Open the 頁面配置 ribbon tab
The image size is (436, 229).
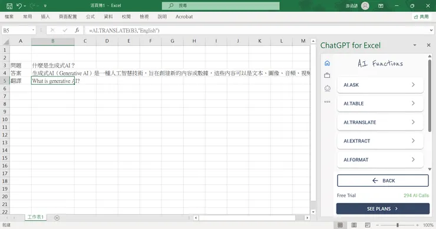click(x=68, y=16)
